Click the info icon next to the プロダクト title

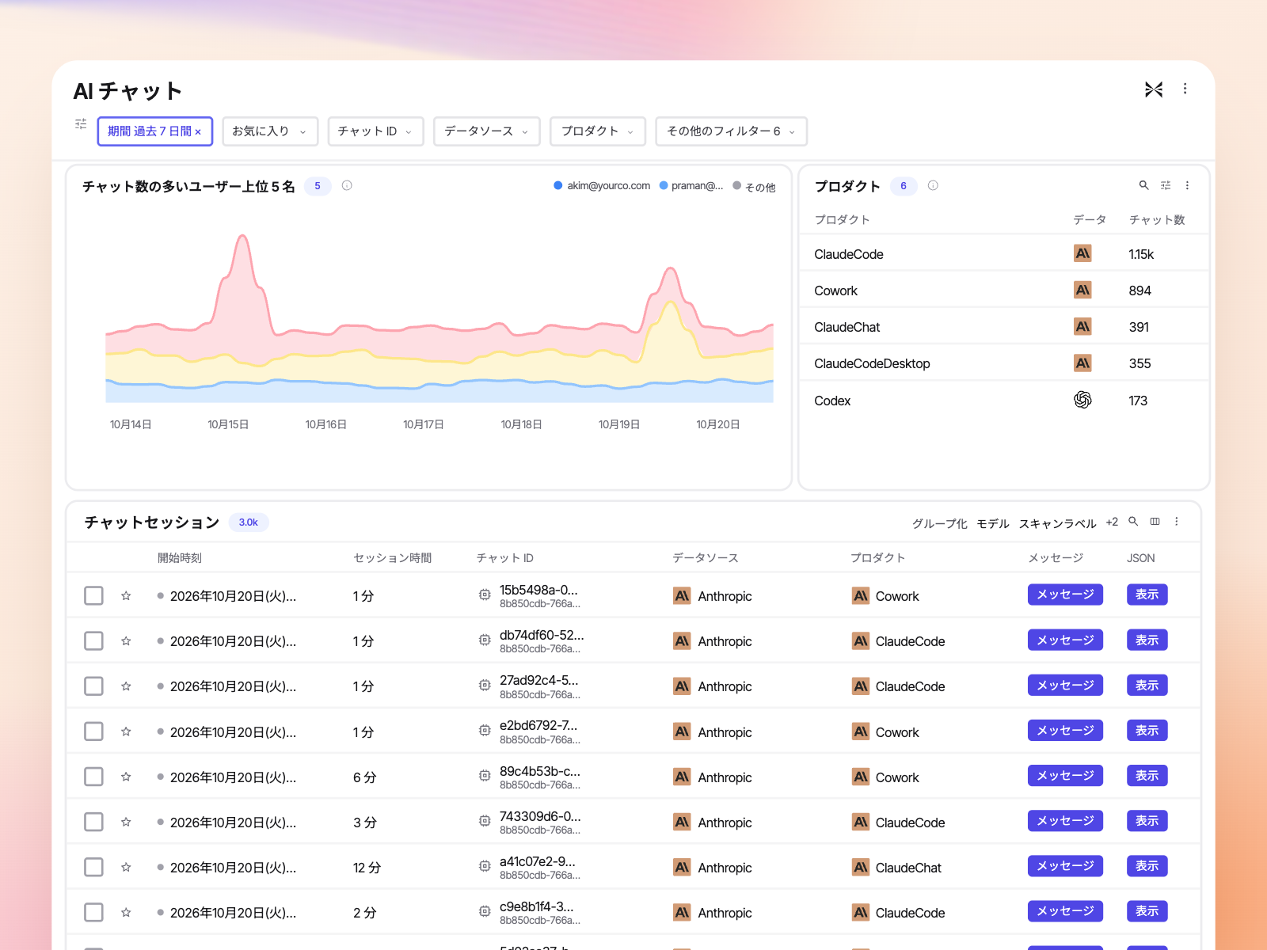(x=933, y=185)
